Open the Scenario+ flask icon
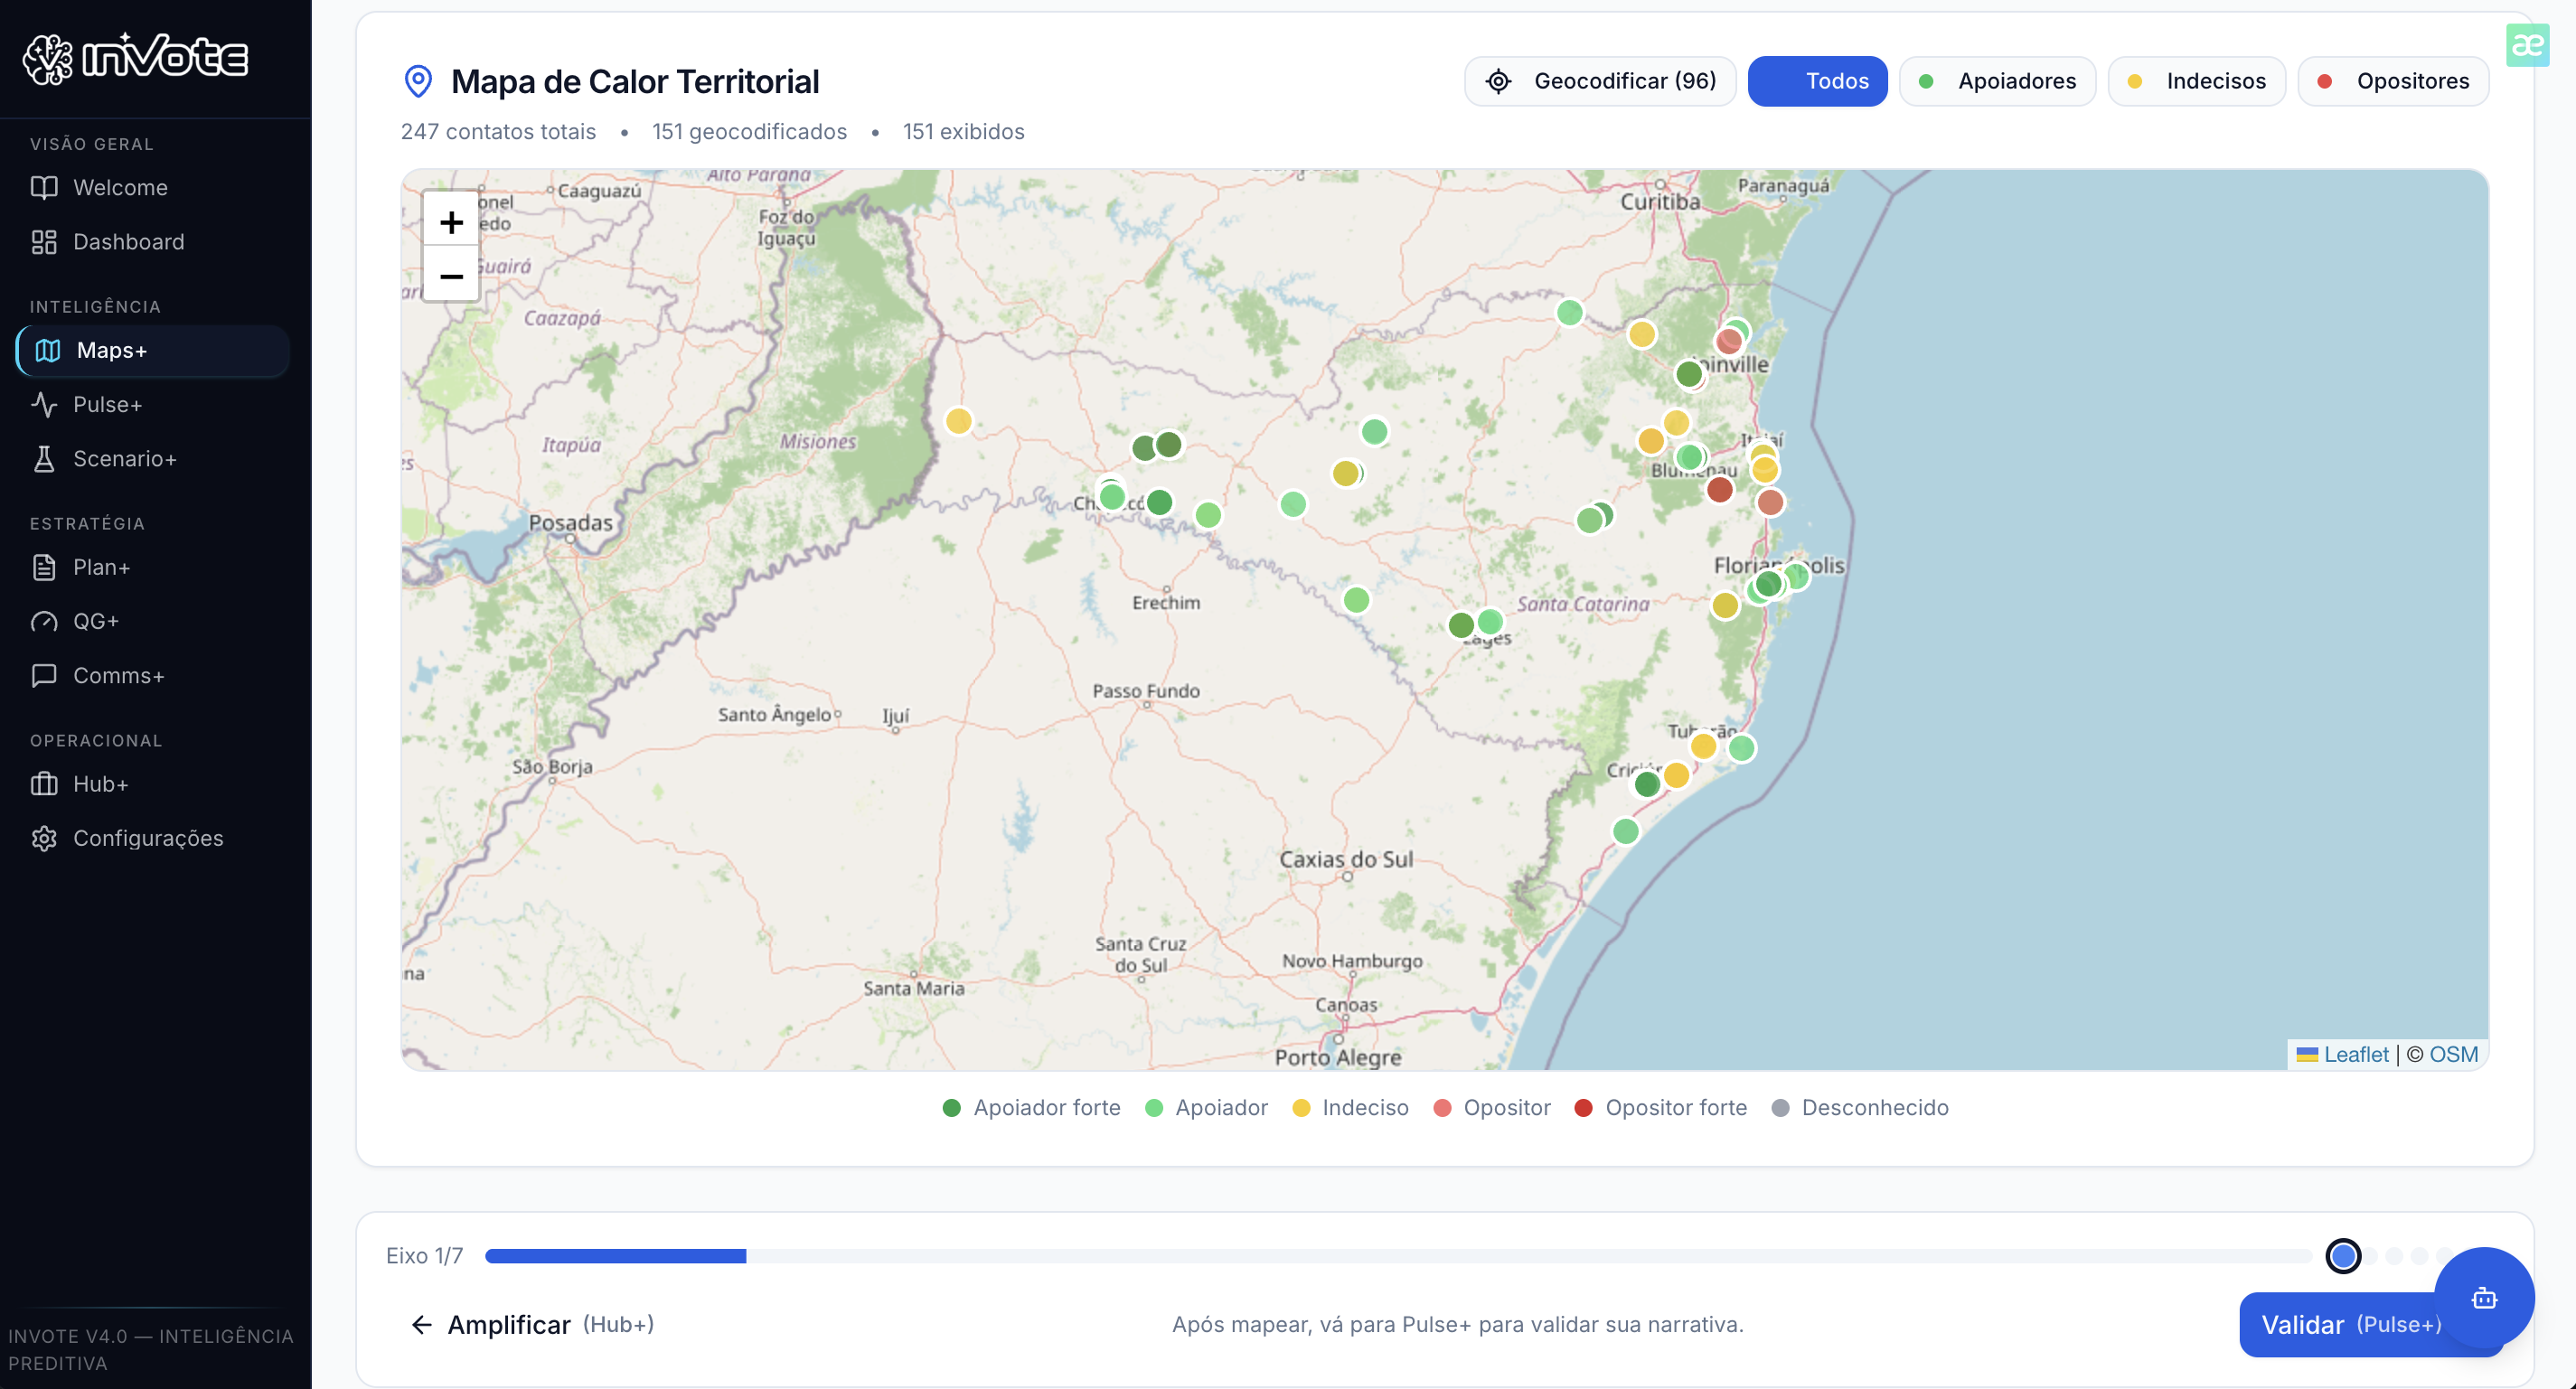The width and height of the screenshot is (2576, 1389). point(44,458)
